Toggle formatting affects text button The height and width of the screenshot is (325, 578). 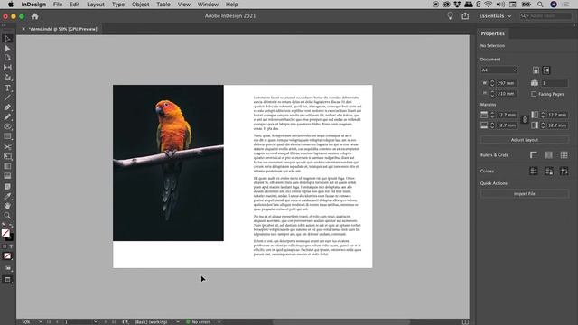coord(11,246)
